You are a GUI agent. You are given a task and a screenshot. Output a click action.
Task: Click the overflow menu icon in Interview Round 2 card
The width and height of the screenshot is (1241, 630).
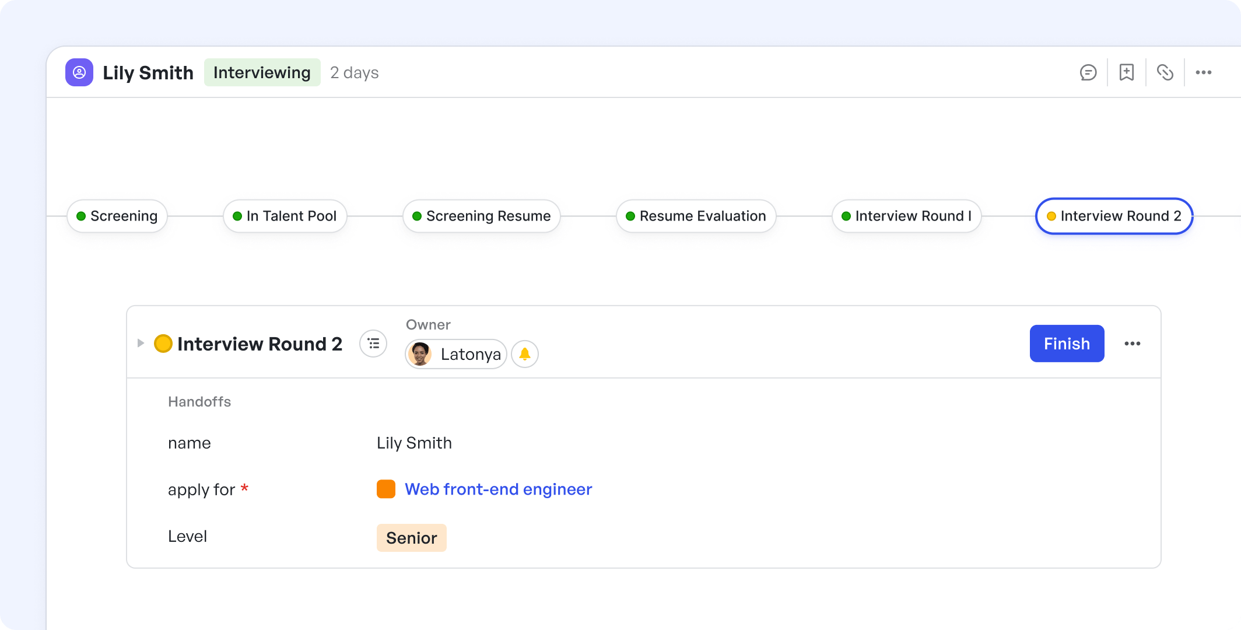1133,344
